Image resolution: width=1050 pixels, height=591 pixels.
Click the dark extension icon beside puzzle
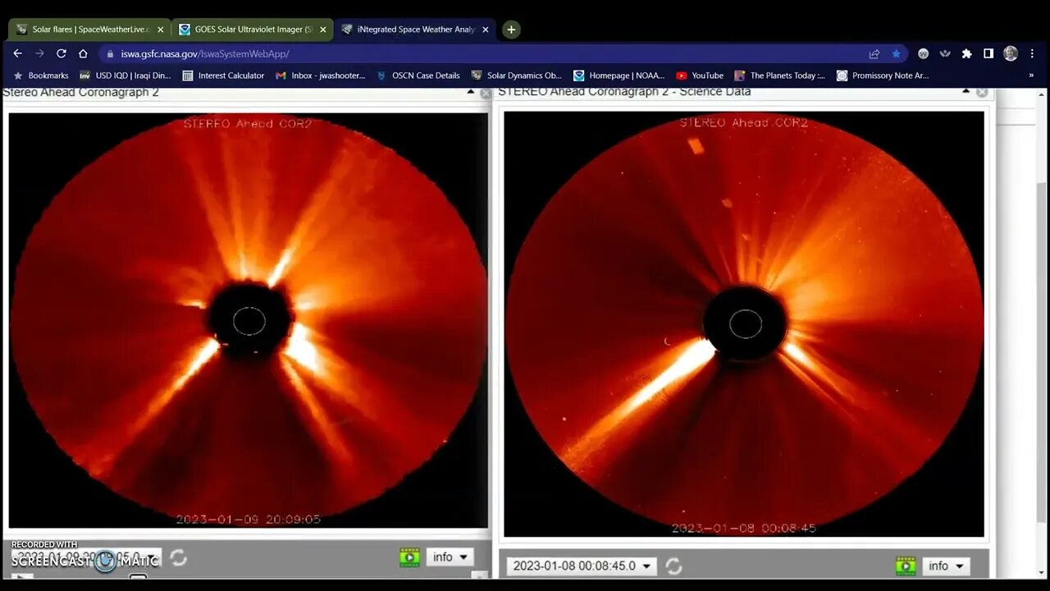[946, 53]
